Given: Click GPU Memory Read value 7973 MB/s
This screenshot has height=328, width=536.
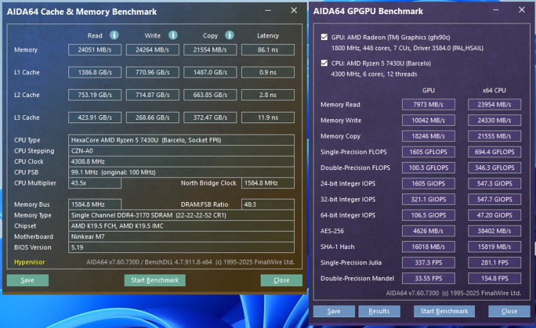Looking at the screenshot, I should tap(428, 104).
